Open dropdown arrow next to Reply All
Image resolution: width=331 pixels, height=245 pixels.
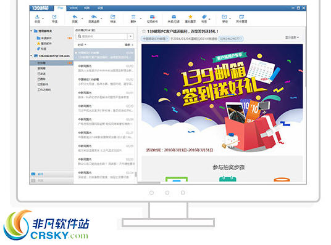101,18
